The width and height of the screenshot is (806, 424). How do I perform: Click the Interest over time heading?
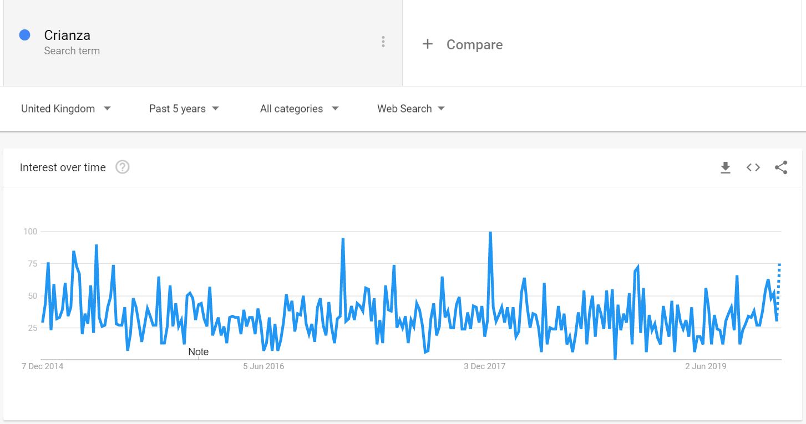63,167
